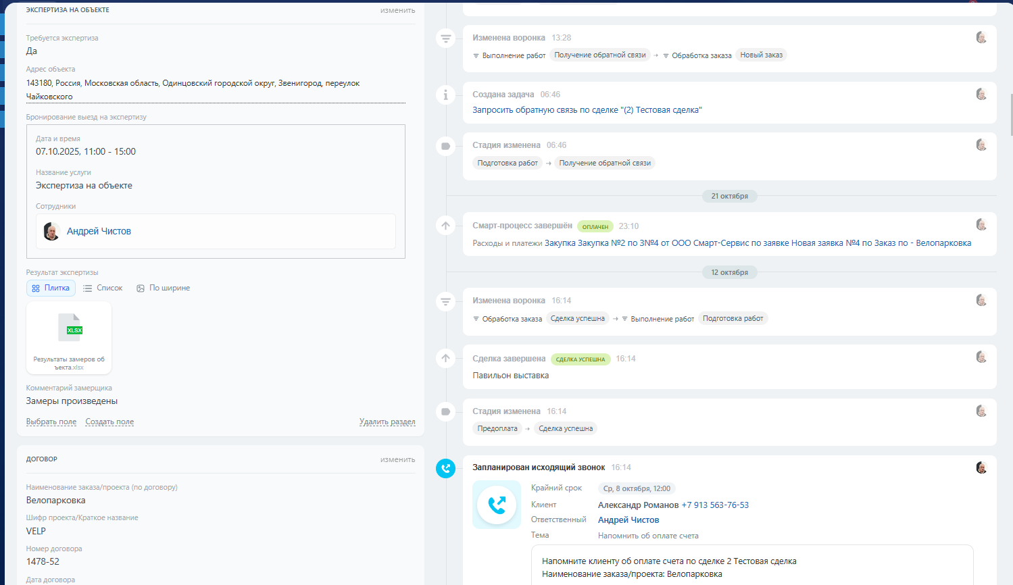Click up-arrow icon beside smart-process completed
The height and width of the screenshot is (585, 1013).
click(x=445, y=226)
